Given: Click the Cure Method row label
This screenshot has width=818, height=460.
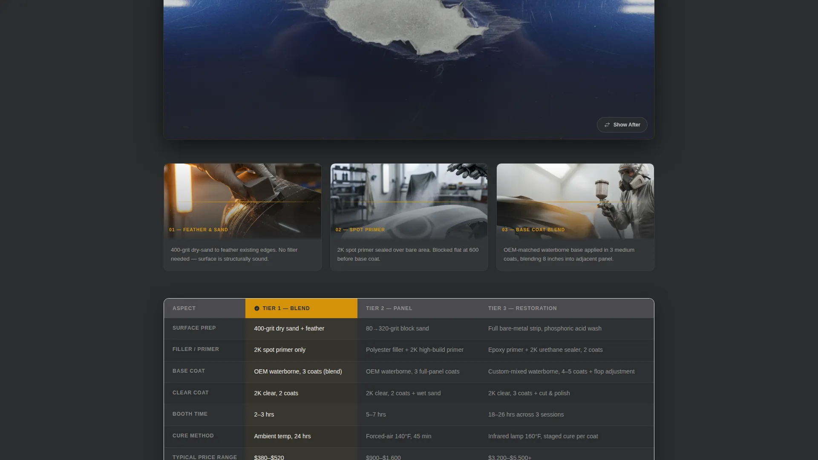Looking at the screenshot, I should click(193, 436).
